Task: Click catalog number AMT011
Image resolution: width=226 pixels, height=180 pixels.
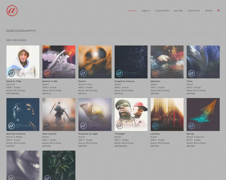Action: pos(82,94)
